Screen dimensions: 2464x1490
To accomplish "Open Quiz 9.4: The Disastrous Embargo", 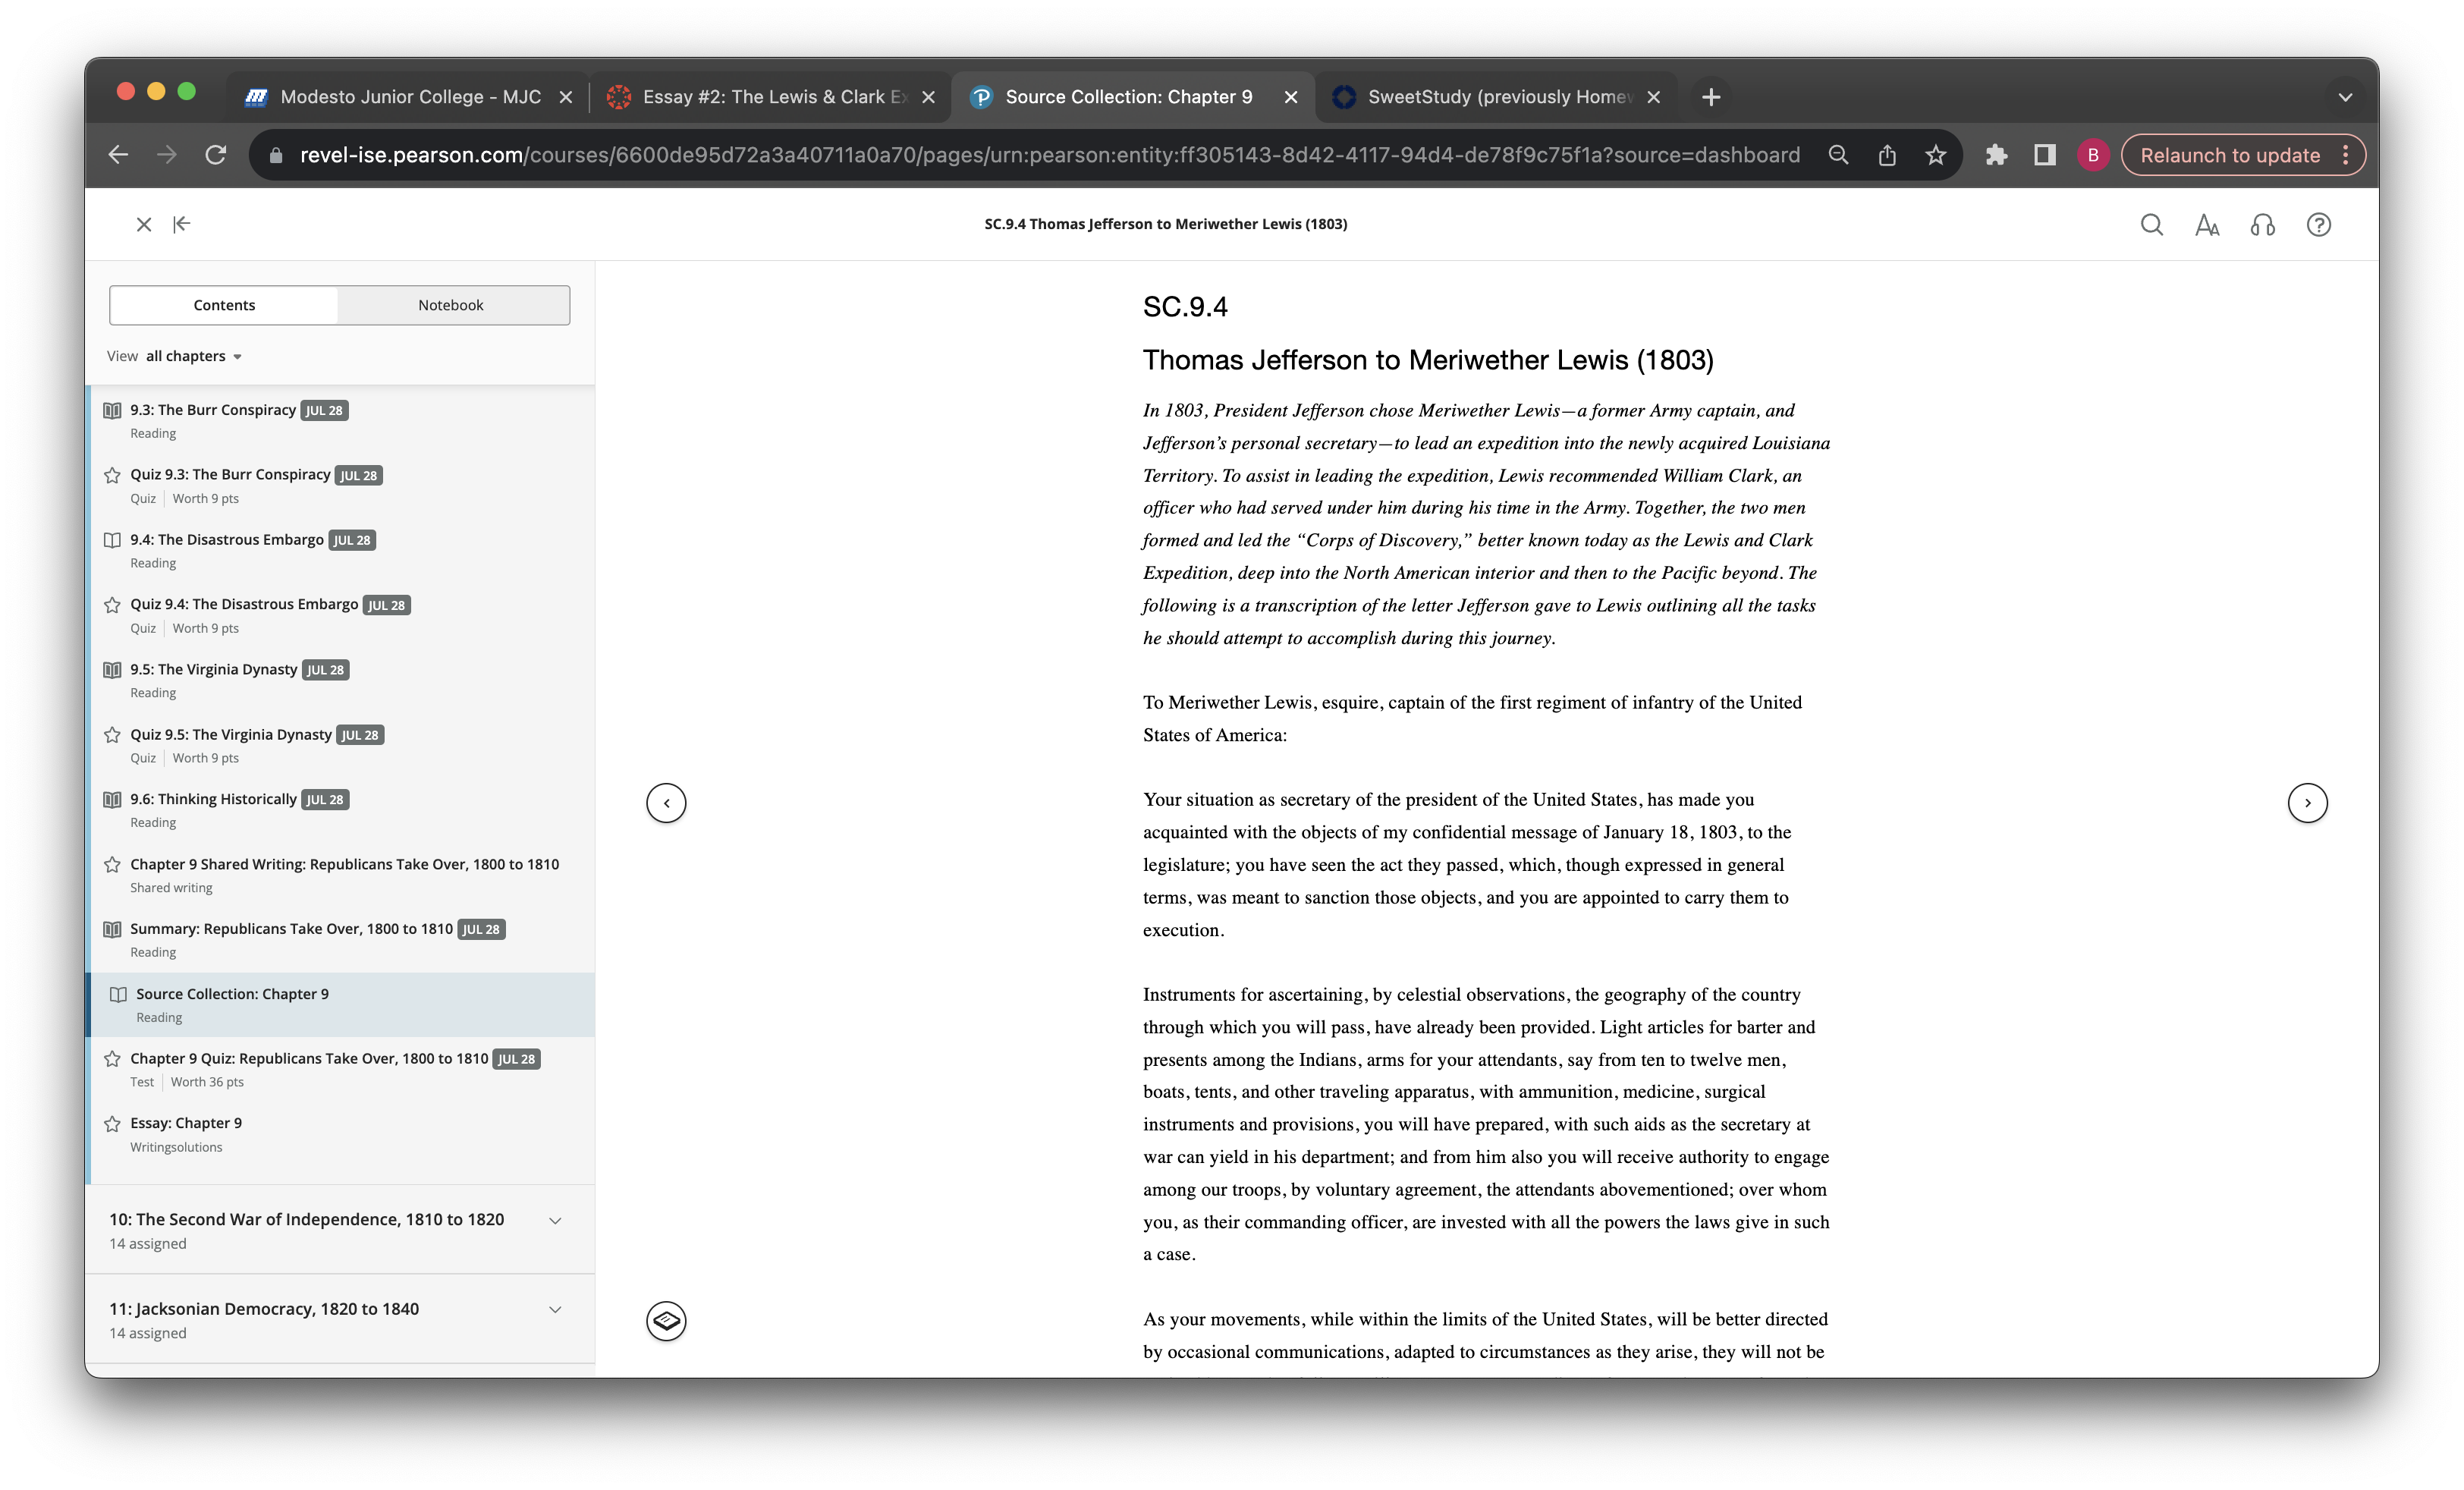I will click(243, 604).
